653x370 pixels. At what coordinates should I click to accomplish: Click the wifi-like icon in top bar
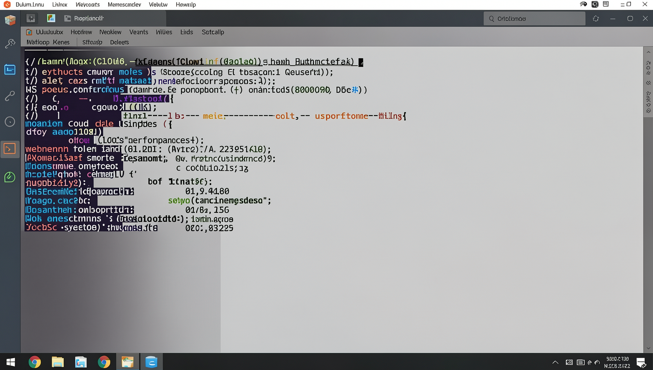tap(584, 4)
